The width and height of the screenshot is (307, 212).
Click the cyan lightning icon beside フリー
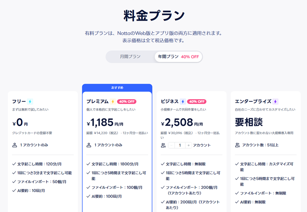pyautogui.click(x=30, y=102)
